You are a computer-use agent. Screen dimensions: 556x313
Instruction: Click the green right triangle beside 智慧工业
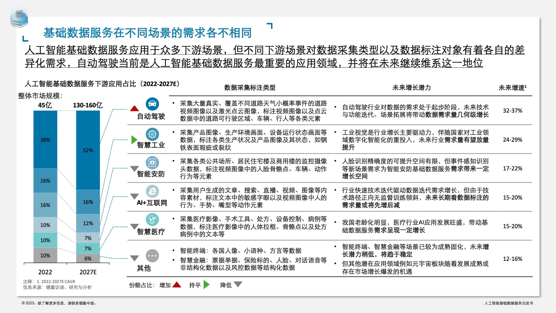point(135,140)
